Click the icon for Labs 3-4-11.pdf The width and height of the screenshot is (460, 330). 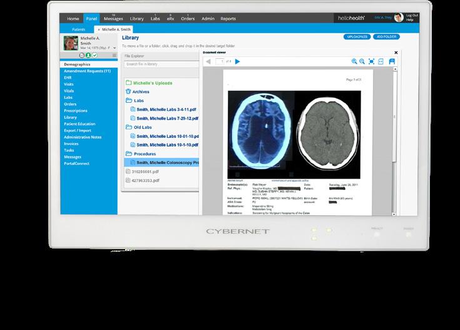[133, 109]
